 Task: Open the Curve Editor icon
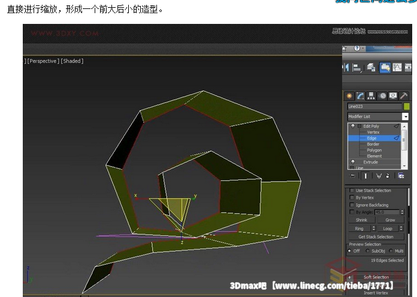397,68
